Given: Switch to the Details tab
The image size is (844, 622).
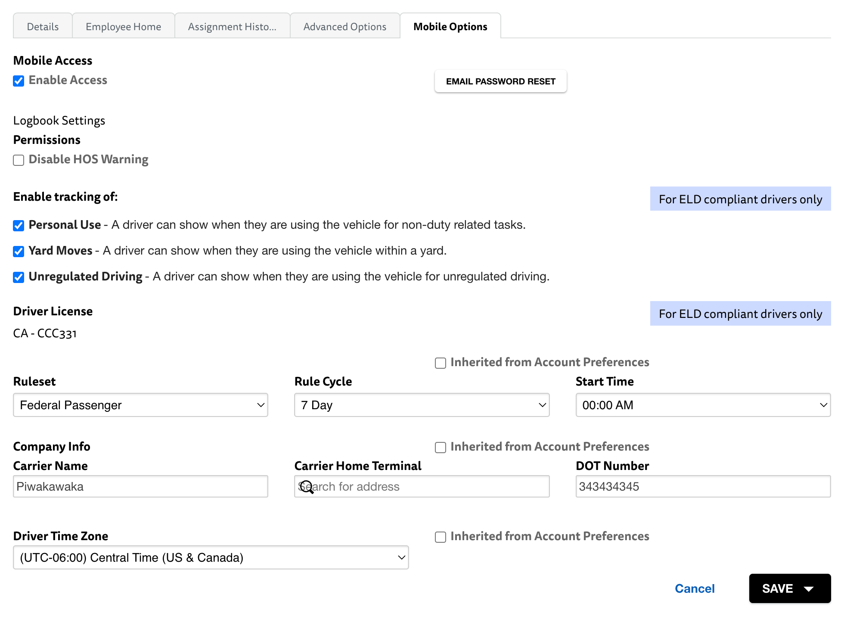Looking at the screenshot, I should click(43, 26).
